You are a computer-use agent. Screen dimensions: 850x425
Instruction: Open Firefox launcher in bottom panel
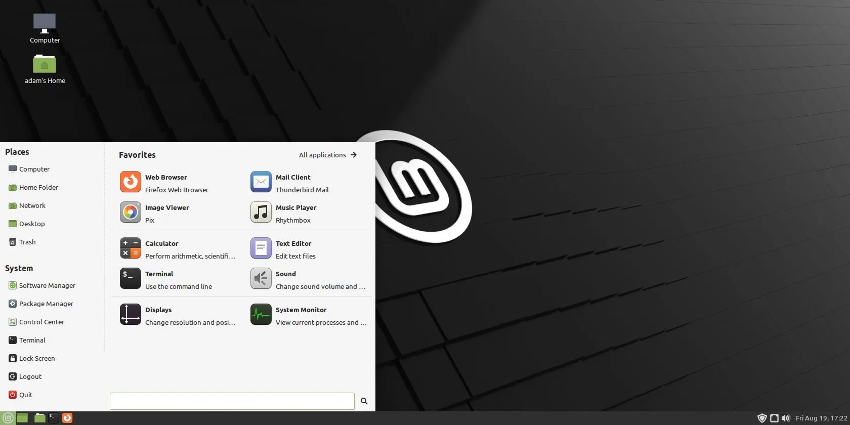[x=67, y=418]
